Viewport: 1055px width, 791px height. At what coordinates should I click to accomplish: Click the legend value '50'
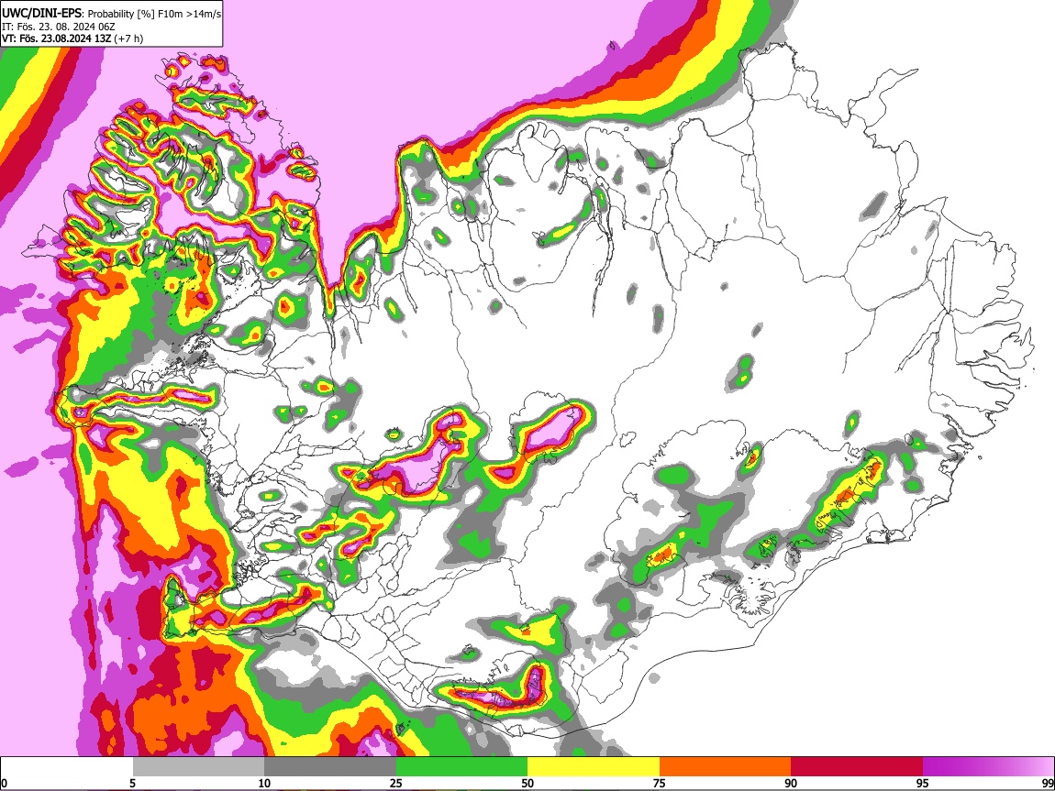(527, 783)
